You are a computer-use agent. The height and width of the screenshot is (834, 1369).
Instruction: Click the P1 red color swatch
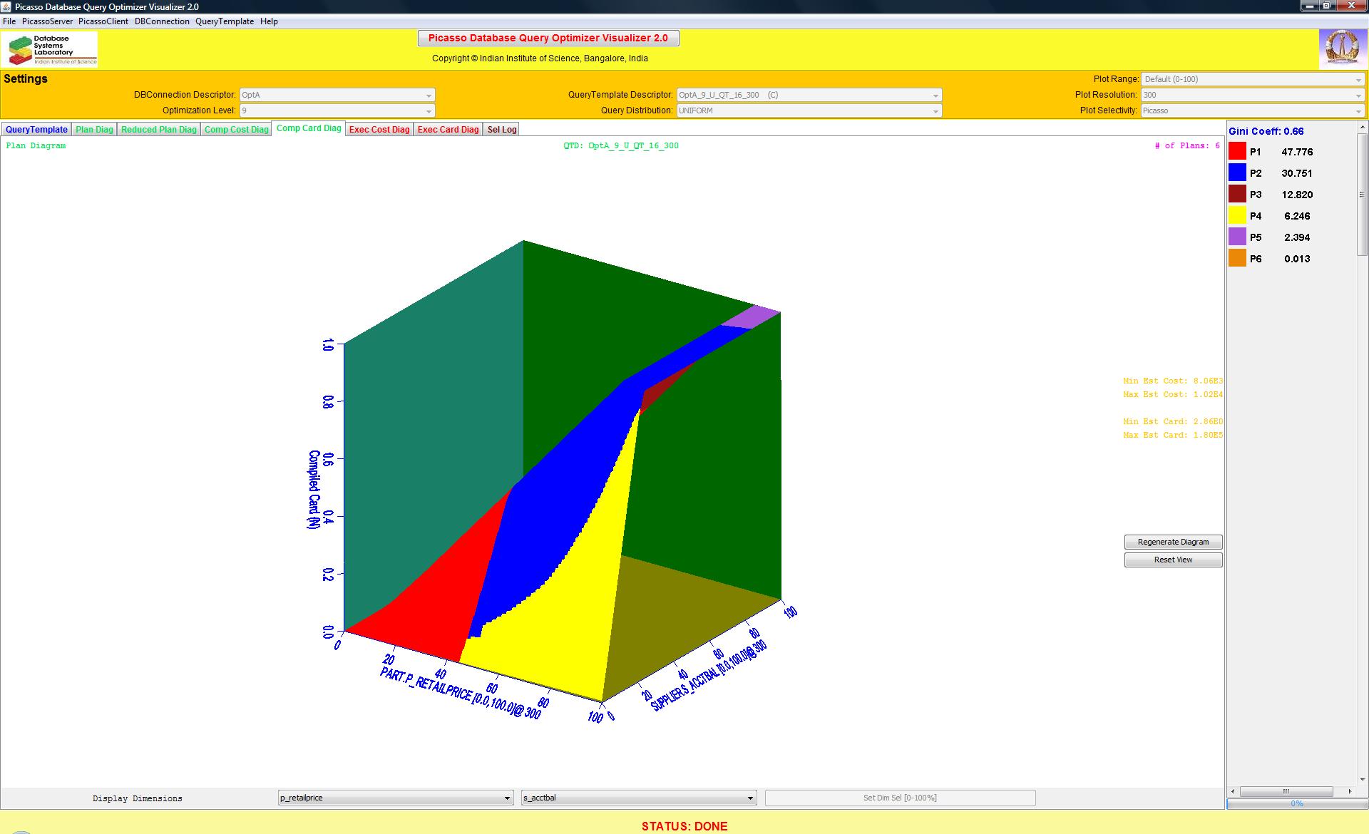tap(1237, 151)
